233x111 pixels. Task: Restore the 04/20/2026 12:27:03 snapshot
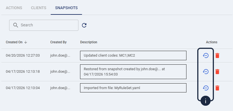point(206,56)
